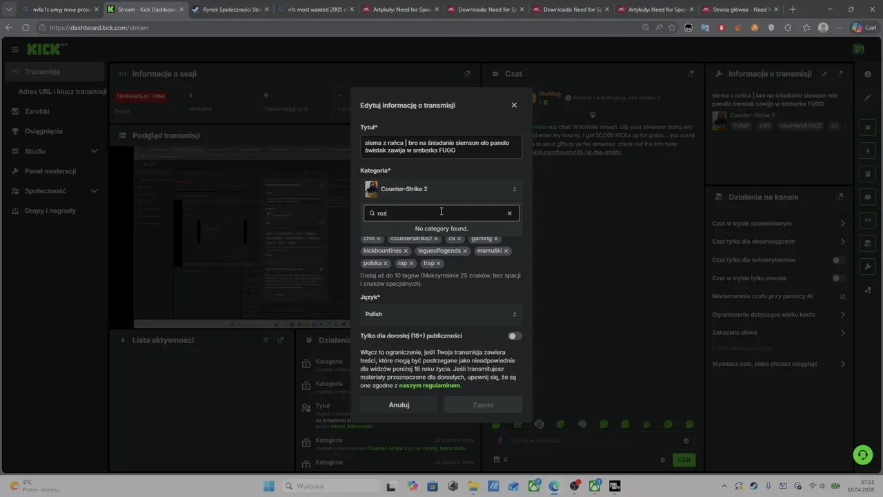Open the user avatar menu
The width and height of the screenshot is (883, 497).
[x=858, y=49]
